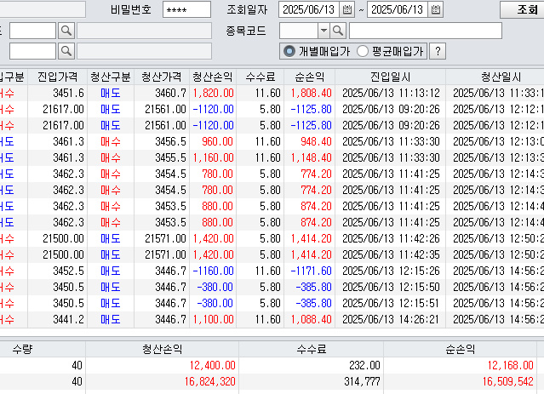Sort by 순손익 column header in grid
The height and width of the screenshot is (394, 544).
310,77
